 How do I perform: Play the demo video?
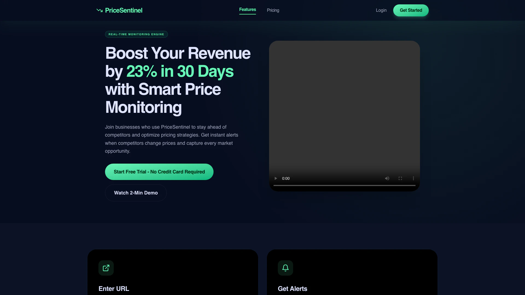[x=276, y=178]
